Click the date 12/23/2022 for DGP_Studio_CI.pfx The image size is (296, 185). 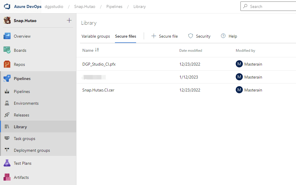[x=190, y=64]
